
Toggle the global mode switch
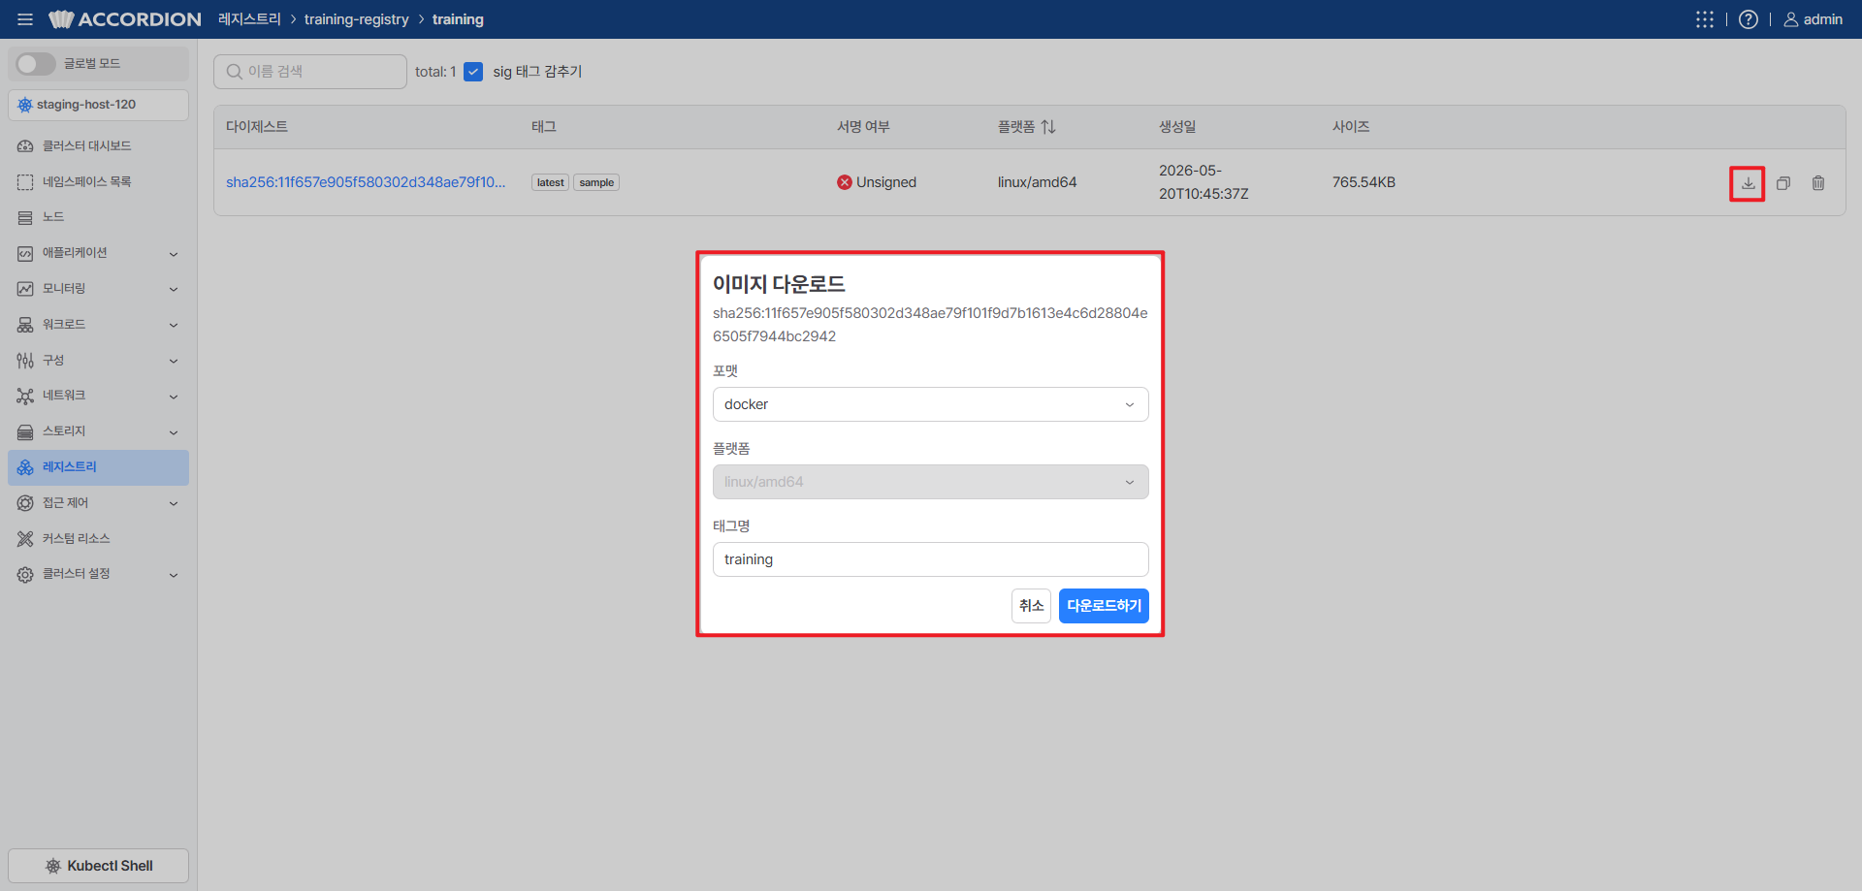click(x=36, y=64)
